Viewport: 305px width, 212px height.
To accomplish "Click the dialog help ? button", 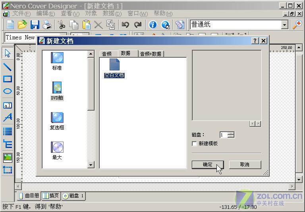I will 255,41.
